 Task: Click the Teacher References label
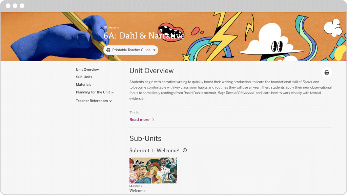pyautogui.click(x=92, y=101)
